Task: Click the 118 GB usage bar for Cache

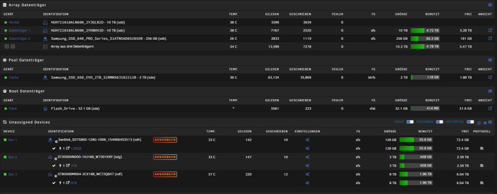Action: 425,77
